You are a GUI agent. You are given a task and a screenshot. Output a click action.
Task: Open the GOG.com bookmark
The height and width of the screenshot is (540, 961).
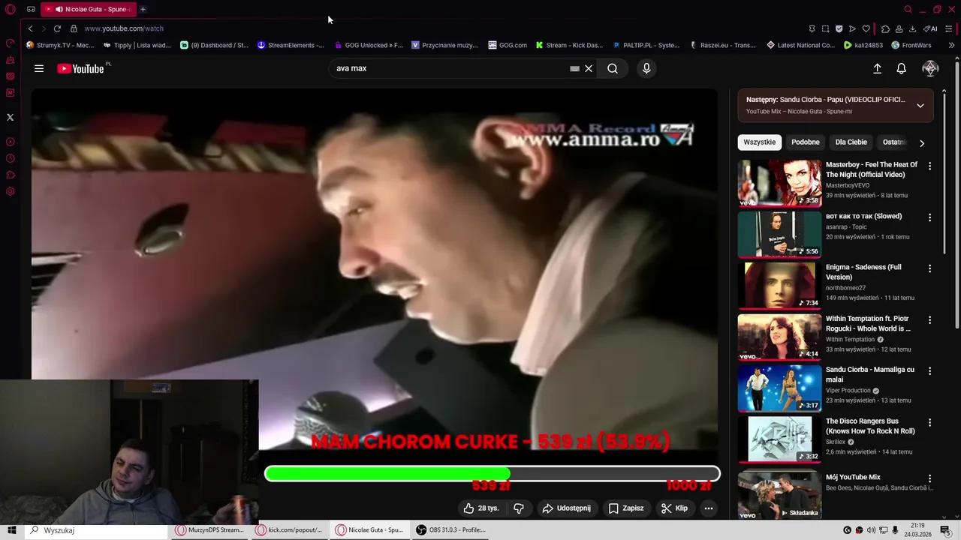508,45
